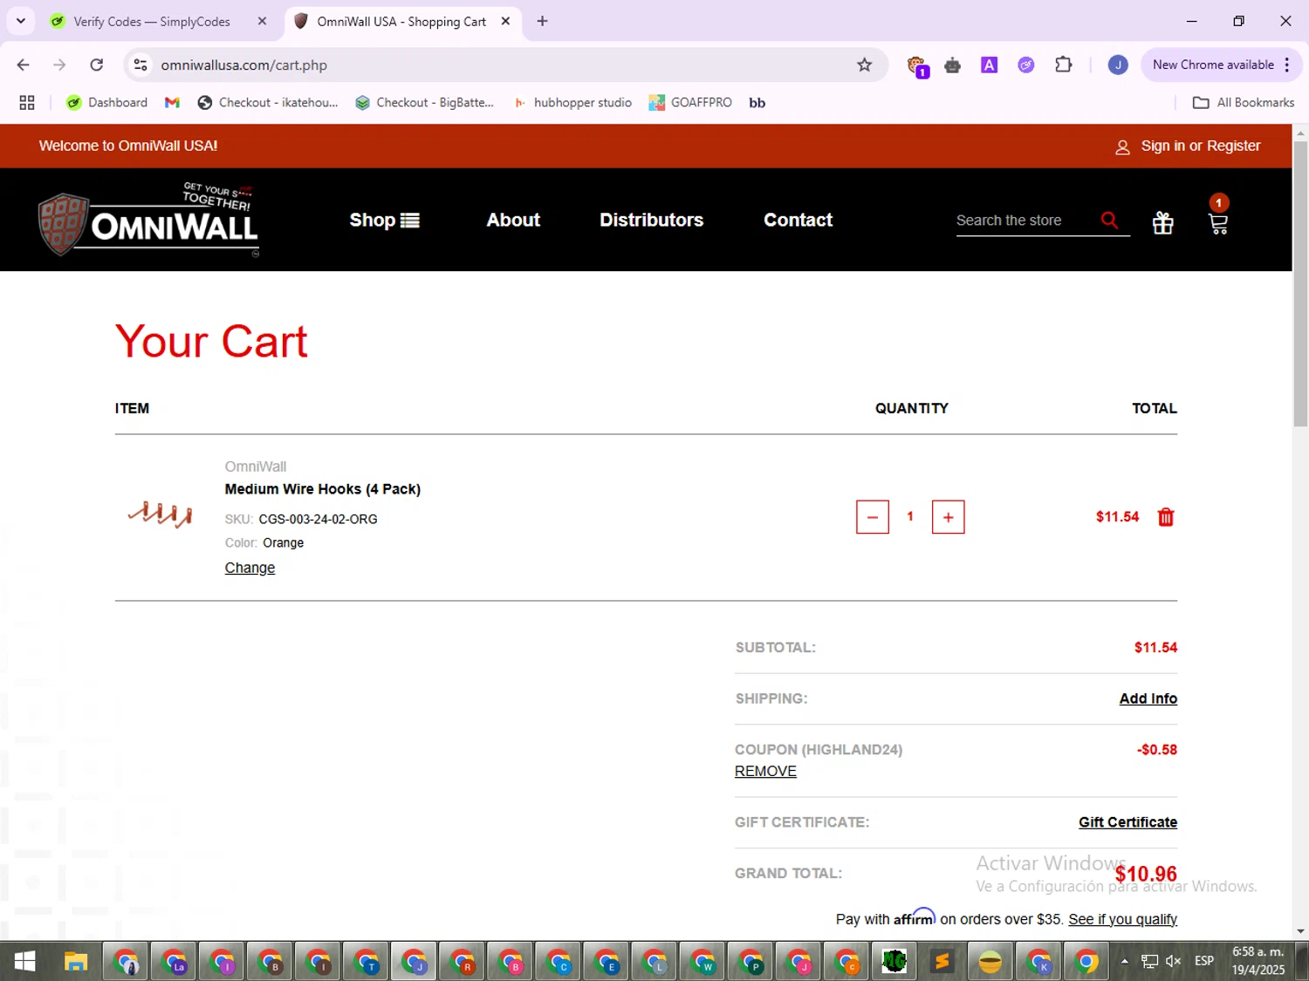The width and height of the screenshot is (1309, 981).
Task: Open the apps grid in bookmarks bar
Action: coord(27,103)
